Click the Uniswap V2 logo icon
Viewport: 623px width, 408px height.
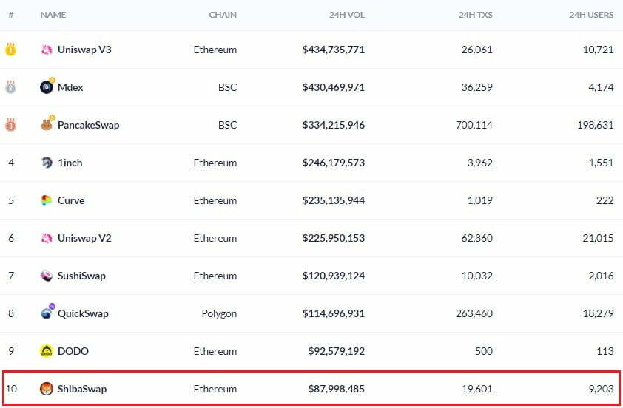(x=46, y=238)
